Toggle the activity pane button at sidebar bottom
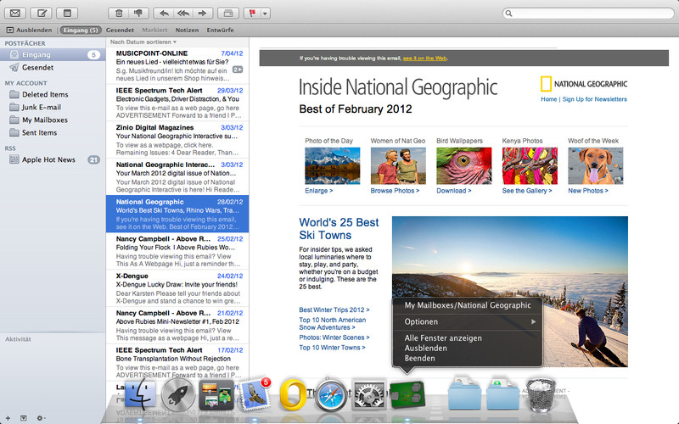Image resolution: width=679 pixels, height=424 pixels. [x=24, y=418]
